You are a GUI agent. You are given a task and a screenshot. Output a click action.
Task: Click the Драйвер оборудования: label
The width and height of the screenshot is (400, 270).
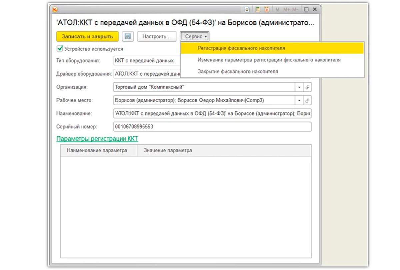click(84, 74)
